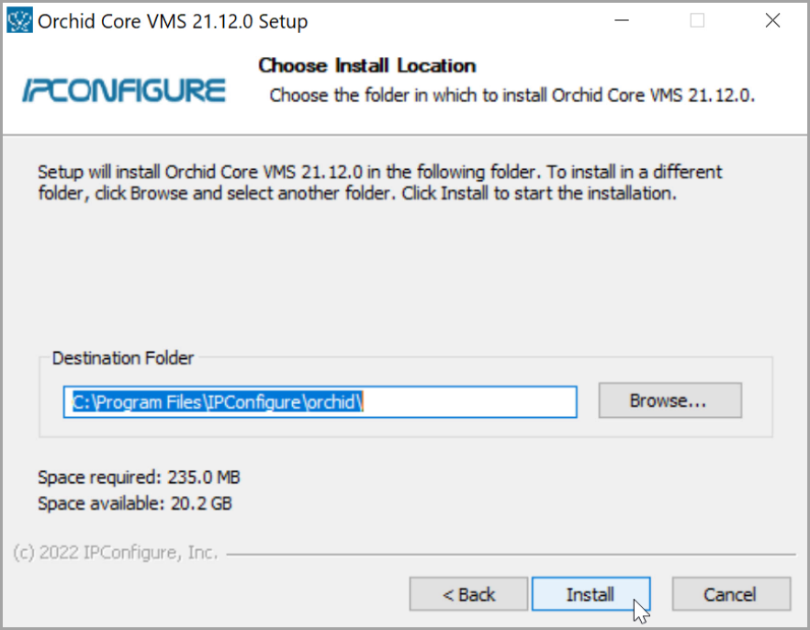Go back with the < Back button
810x630 pixels.
(468, 594)
